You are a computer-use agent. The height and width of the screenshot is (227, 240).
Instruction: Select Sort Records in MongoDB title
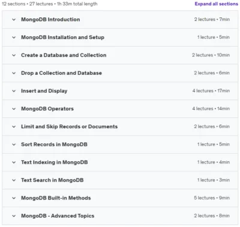click(x=54, y=144)
